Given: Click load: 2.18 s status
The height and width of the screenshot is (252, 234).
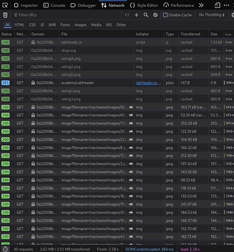Looking at the screenshot, I should (190, 249).
